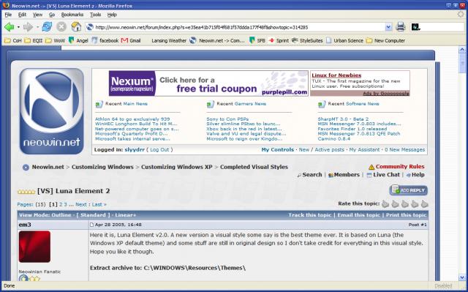
Task: Open the Tools menu
Action: point(96,15)
